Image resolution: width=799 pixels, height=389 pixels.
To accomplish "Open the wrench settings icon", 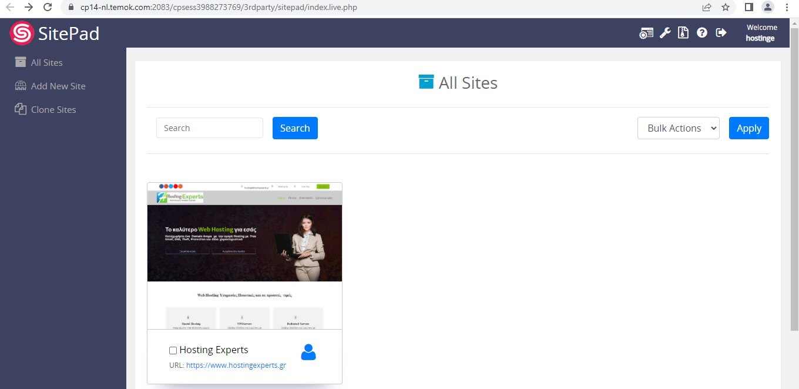I will tap(665, 33).
